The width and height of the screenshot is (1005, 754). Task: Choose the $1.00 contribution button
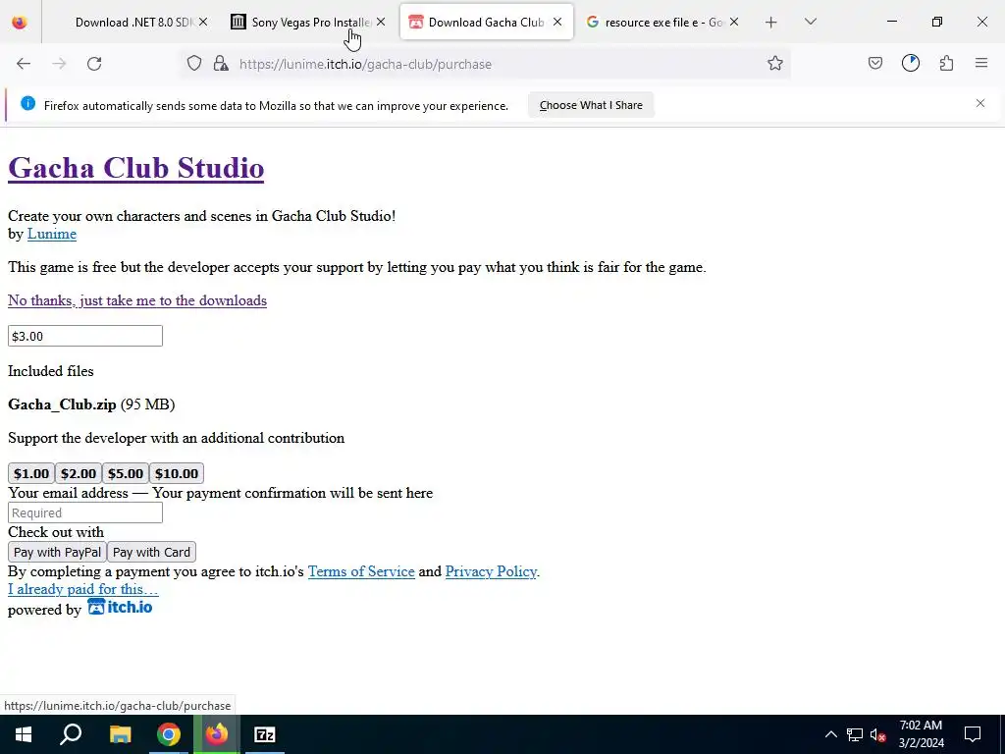(x=31, y=473)
